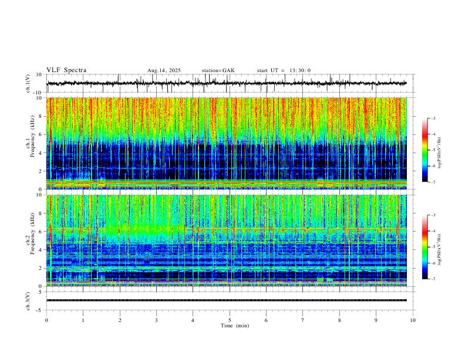Click the "0" tick on the time axis
Screen dimensions: 465x359
(x=46, y=320)
